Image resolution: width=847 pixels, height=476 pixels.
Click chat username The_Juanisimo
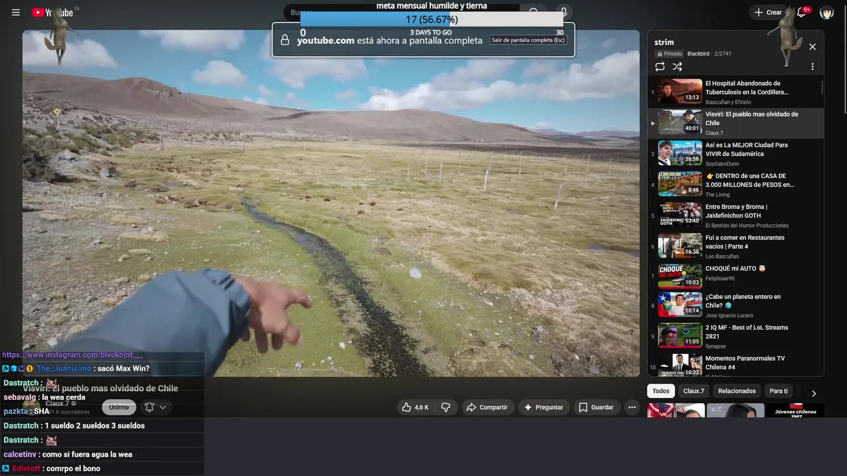pos(66,369)
